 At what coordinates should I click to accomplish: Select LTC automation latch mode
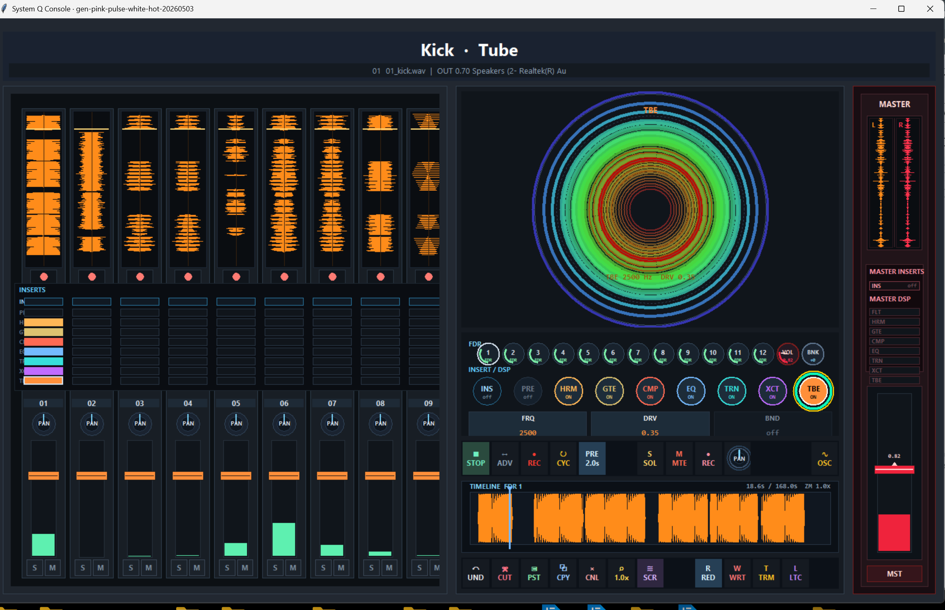[795, 573]
